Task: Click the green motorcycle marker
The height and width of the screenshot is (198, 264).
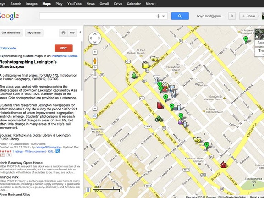Action: coord(159,119)
